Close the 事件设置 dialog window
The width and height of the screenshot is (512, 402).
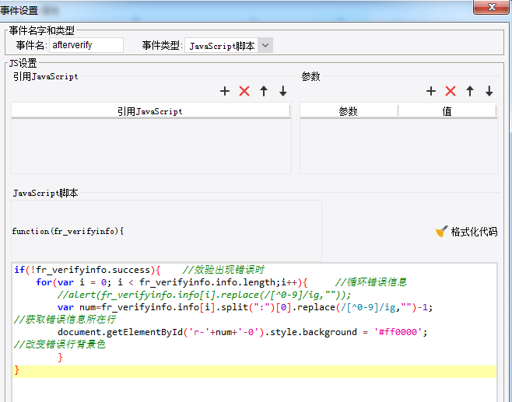pyautogui.click(x=492, y=7)
